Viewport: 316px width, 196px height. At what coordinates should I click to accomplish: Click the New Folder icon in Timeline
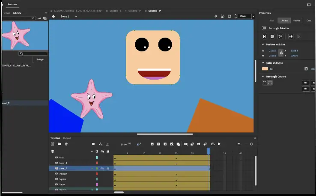click(x=60, y=144)
